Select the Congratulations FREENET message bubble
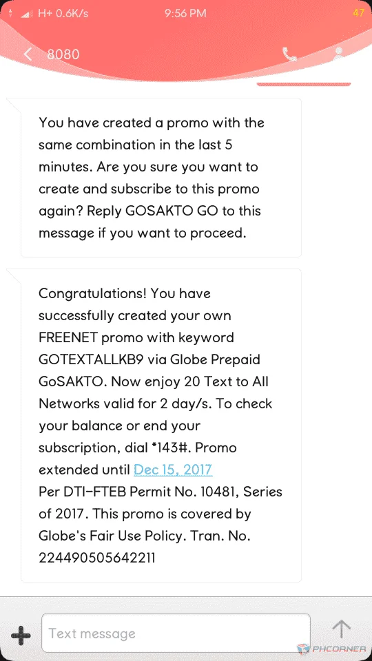372x661 pixels. [x=161, y=426]
